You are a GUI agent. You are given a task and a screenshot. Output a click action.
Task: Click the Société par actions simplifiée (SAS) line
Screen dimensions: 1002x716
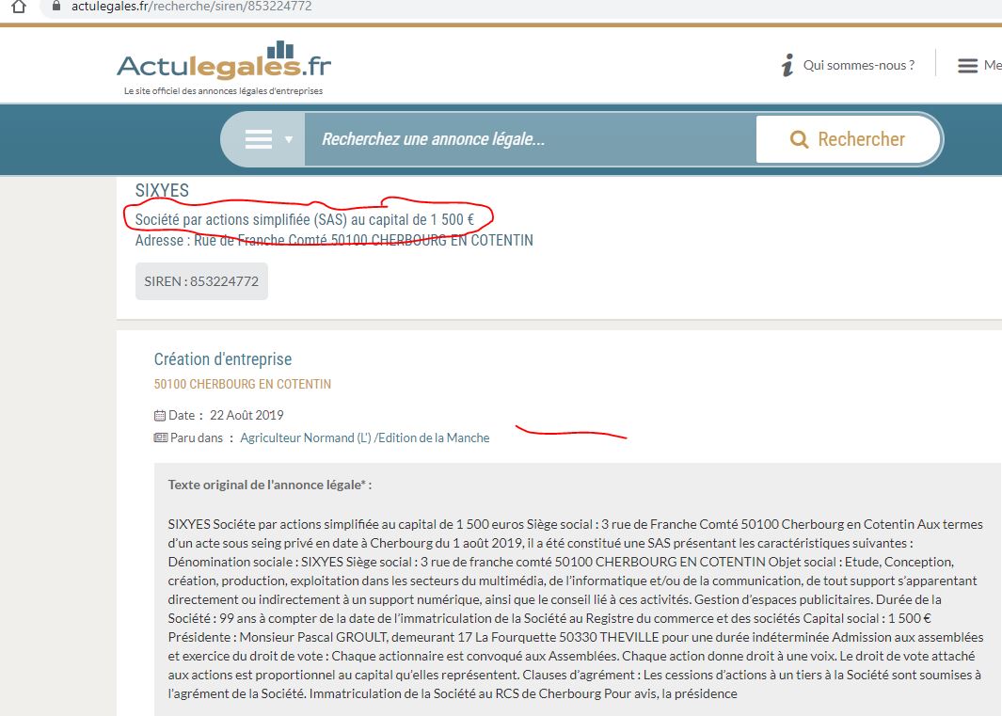pyautogui.click(x=305, y=220)
